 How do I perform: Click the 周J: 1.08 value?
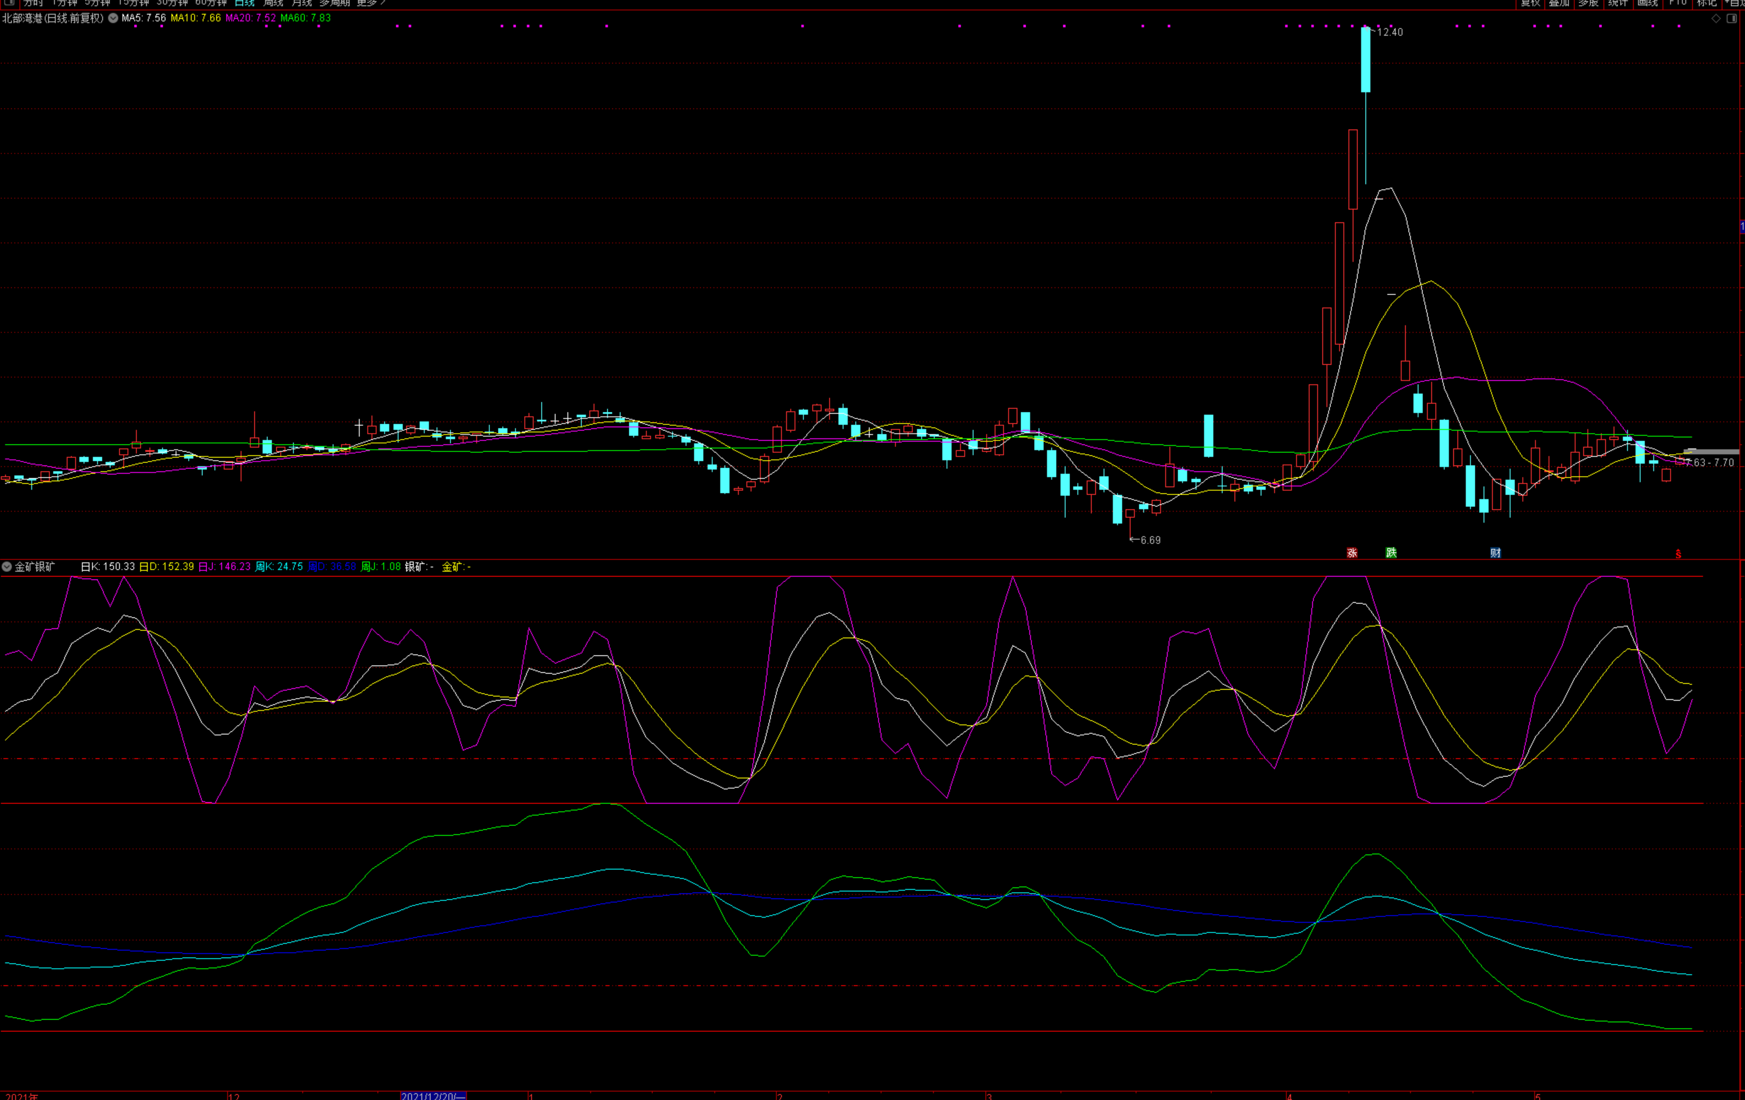pos(381,566)
